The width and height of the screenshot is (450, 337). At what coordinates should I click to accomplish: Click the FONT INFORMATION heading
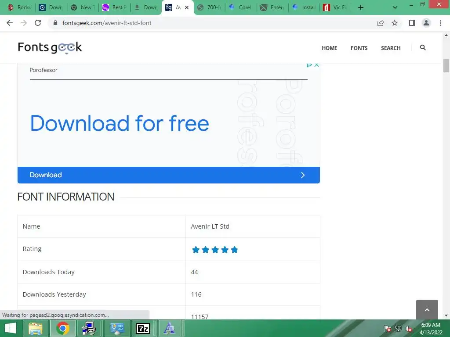click(66, 197)
